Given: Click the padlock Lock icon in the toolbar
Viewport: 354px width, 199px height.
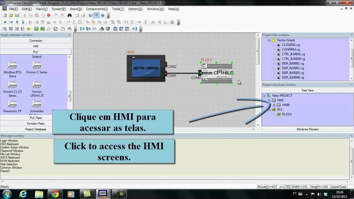Looking at the screenshot, I should (172, 22).
